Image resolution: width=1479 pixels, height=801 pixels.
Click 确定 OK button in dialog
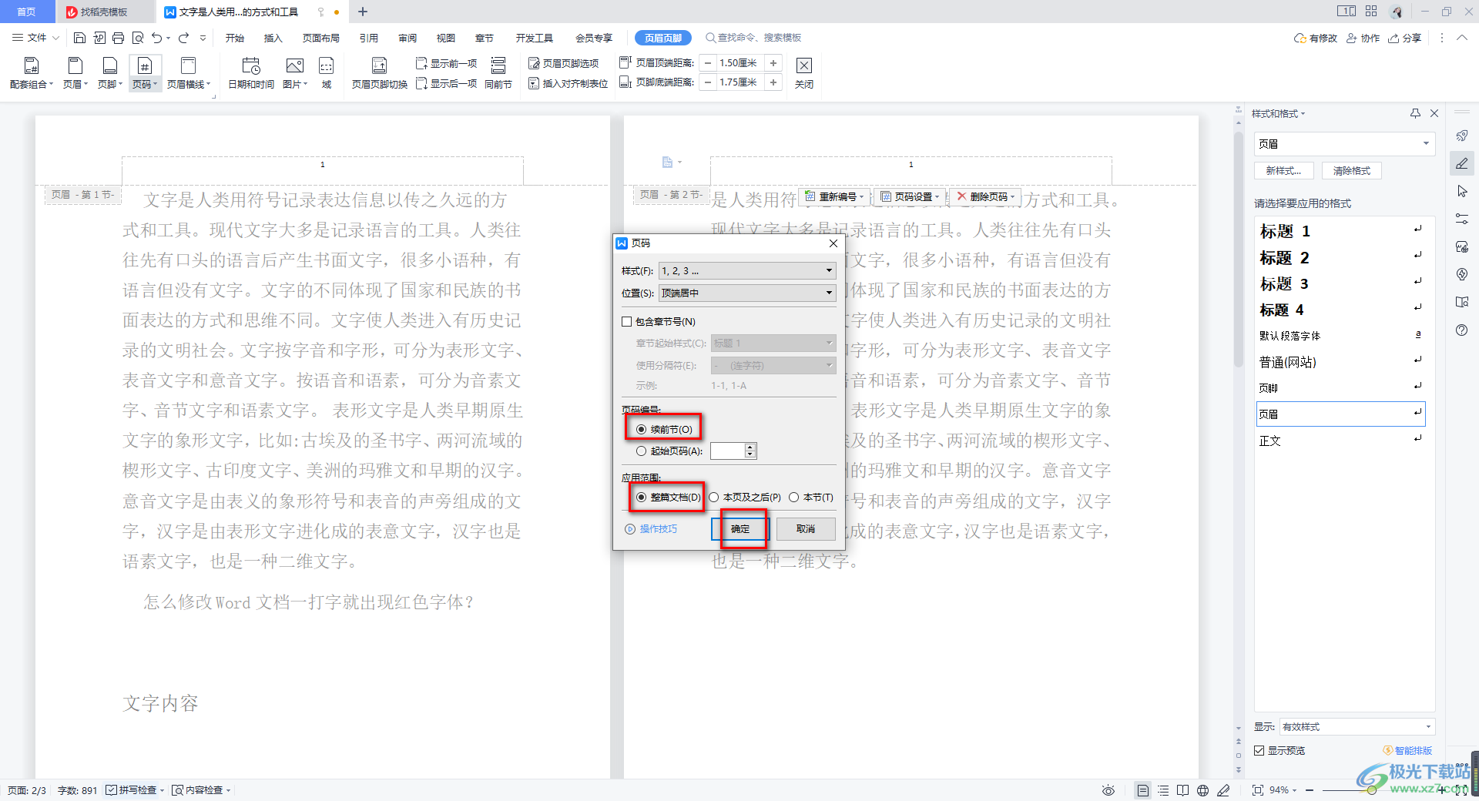[x=740, y=529]
